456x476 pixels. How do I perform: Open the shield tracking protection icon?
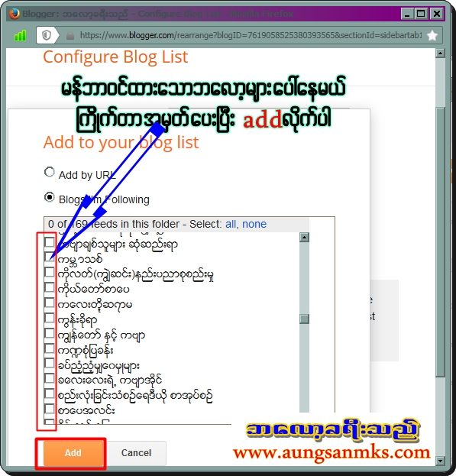47,35
